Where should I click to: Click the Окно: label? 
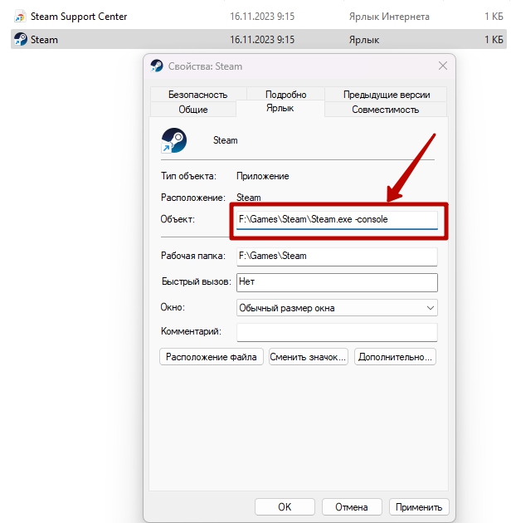[x=173, y=307]
